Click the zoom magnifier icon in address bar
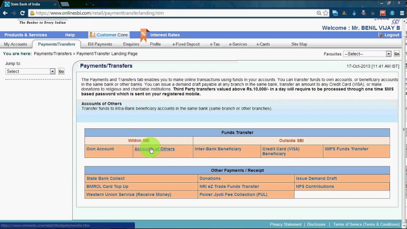Screen dimensions: 407x229 click(319, 13)
